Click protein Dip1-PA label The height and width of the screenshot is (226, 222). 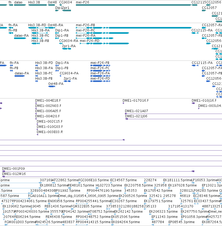click(x=62, y=63)
